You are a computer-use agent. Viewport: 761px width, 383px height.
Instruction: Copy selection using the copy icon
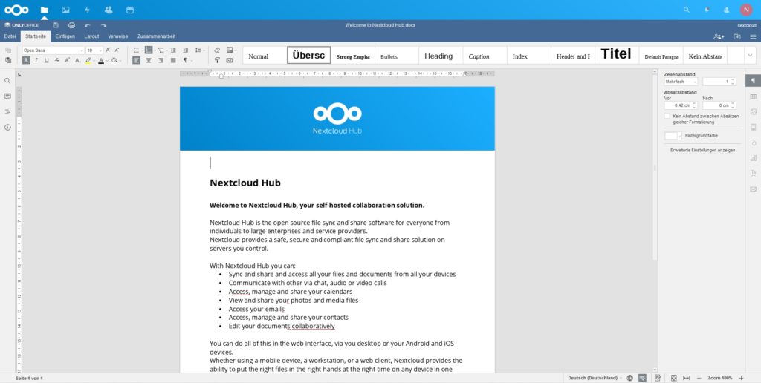click(7, 50)
